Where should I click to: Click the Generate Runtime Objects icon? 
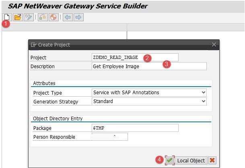[54, 17]
